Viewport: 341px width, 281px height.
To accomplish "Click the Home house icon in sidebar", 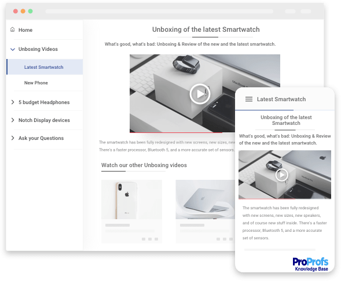I will 13,29.
